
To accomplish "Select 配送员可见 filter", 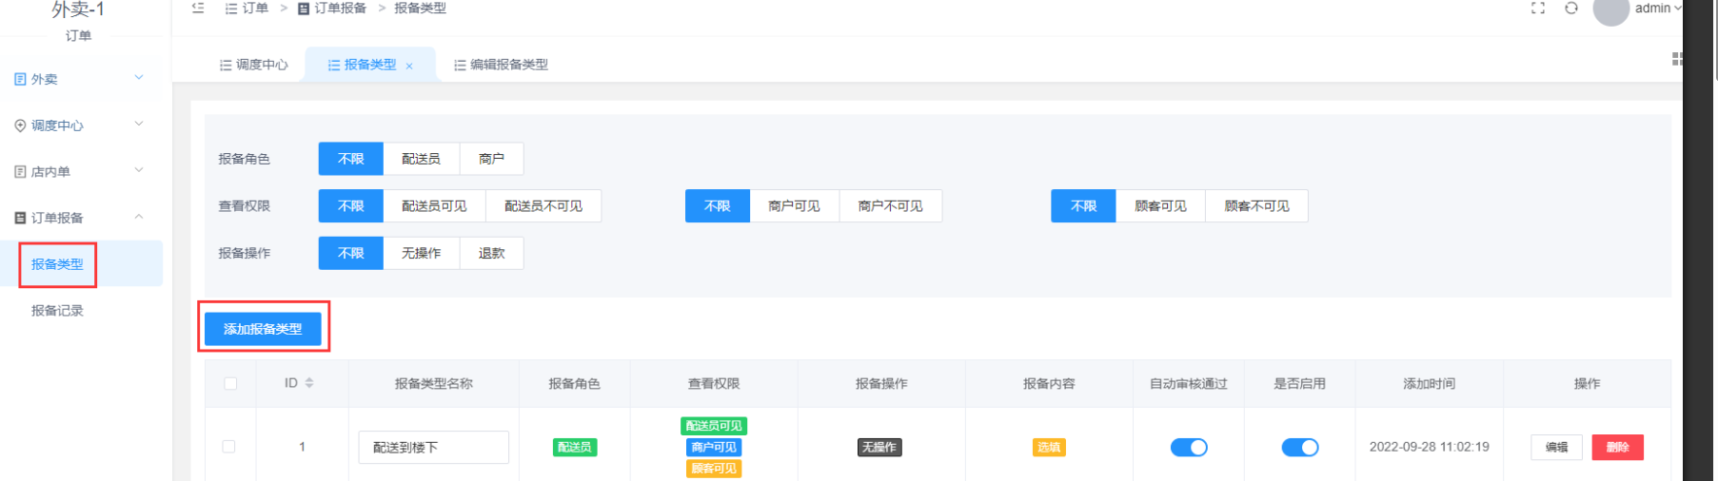I will 434,206.
